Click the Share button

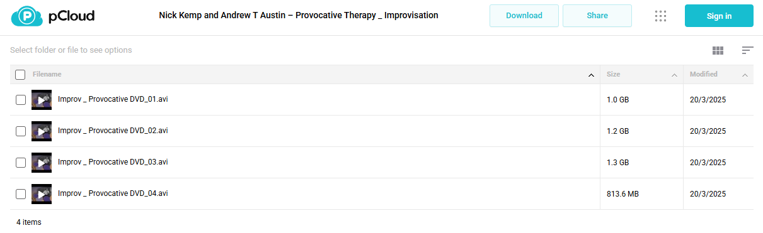click(x=597, y=16)
